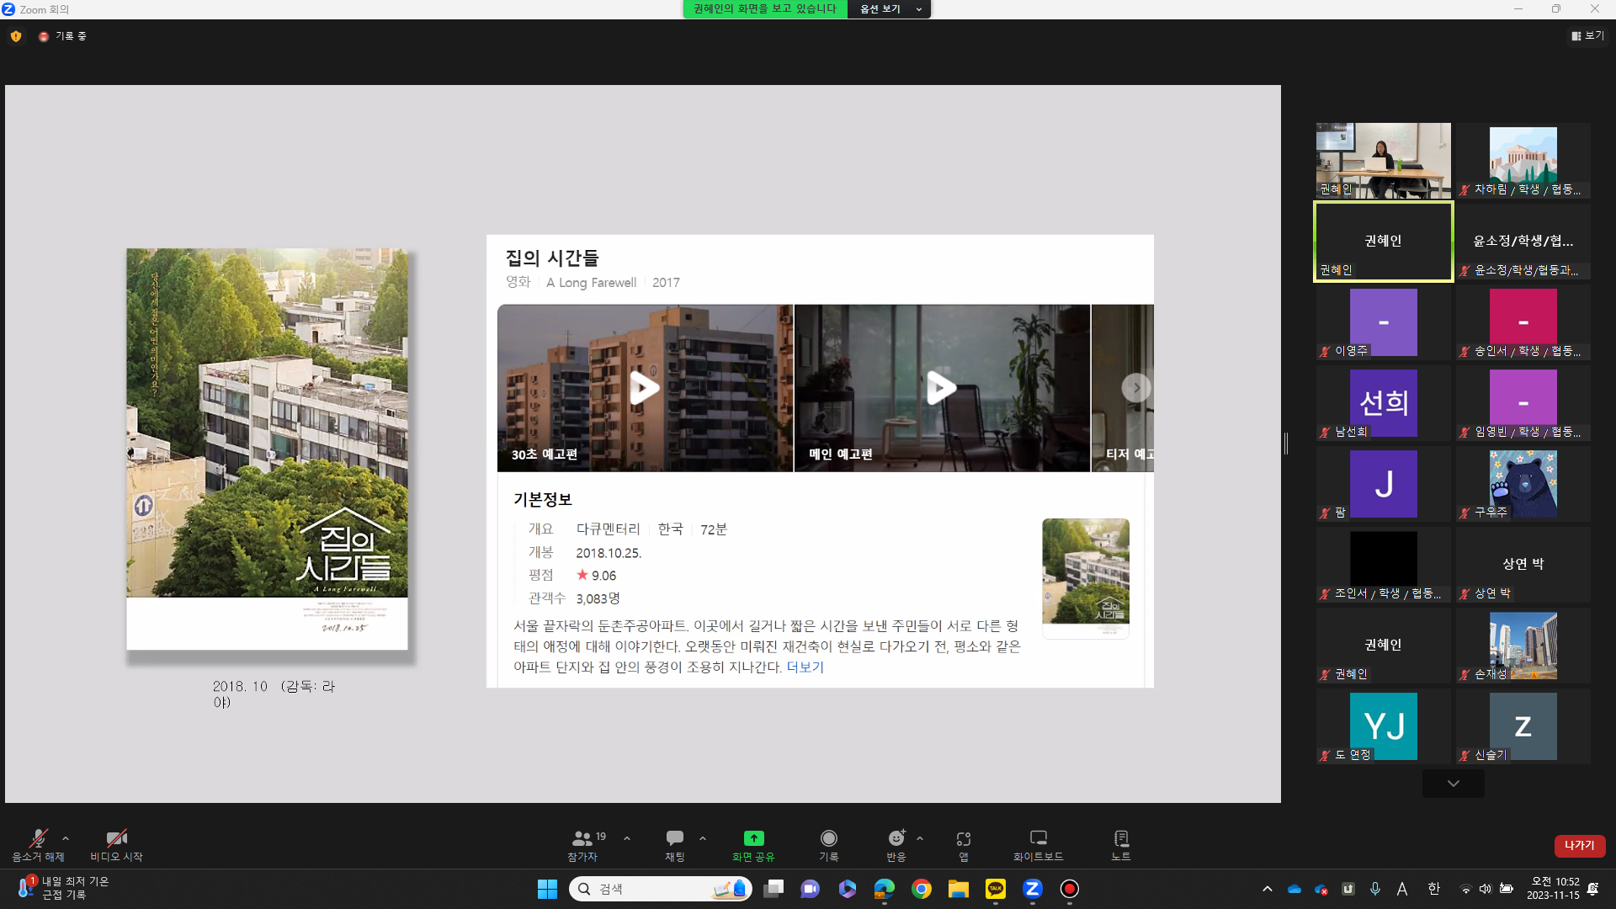Click microphone tray icon
Screen dimensions: 1616x909
(1375, 889)
